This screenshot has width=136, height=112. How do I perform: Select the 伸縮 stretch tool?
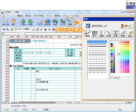123,34
